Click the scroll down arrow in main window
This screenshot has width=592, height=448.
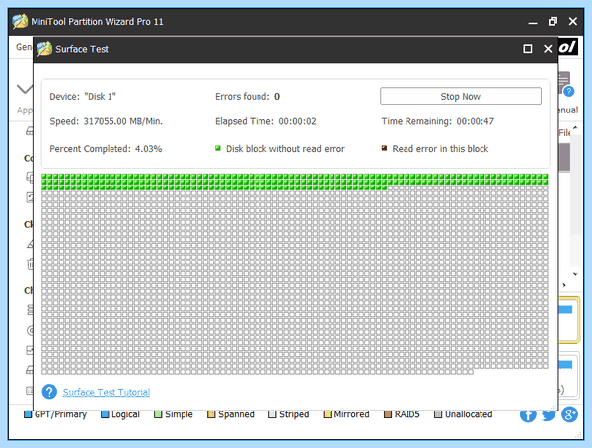(x=575, y=274)
